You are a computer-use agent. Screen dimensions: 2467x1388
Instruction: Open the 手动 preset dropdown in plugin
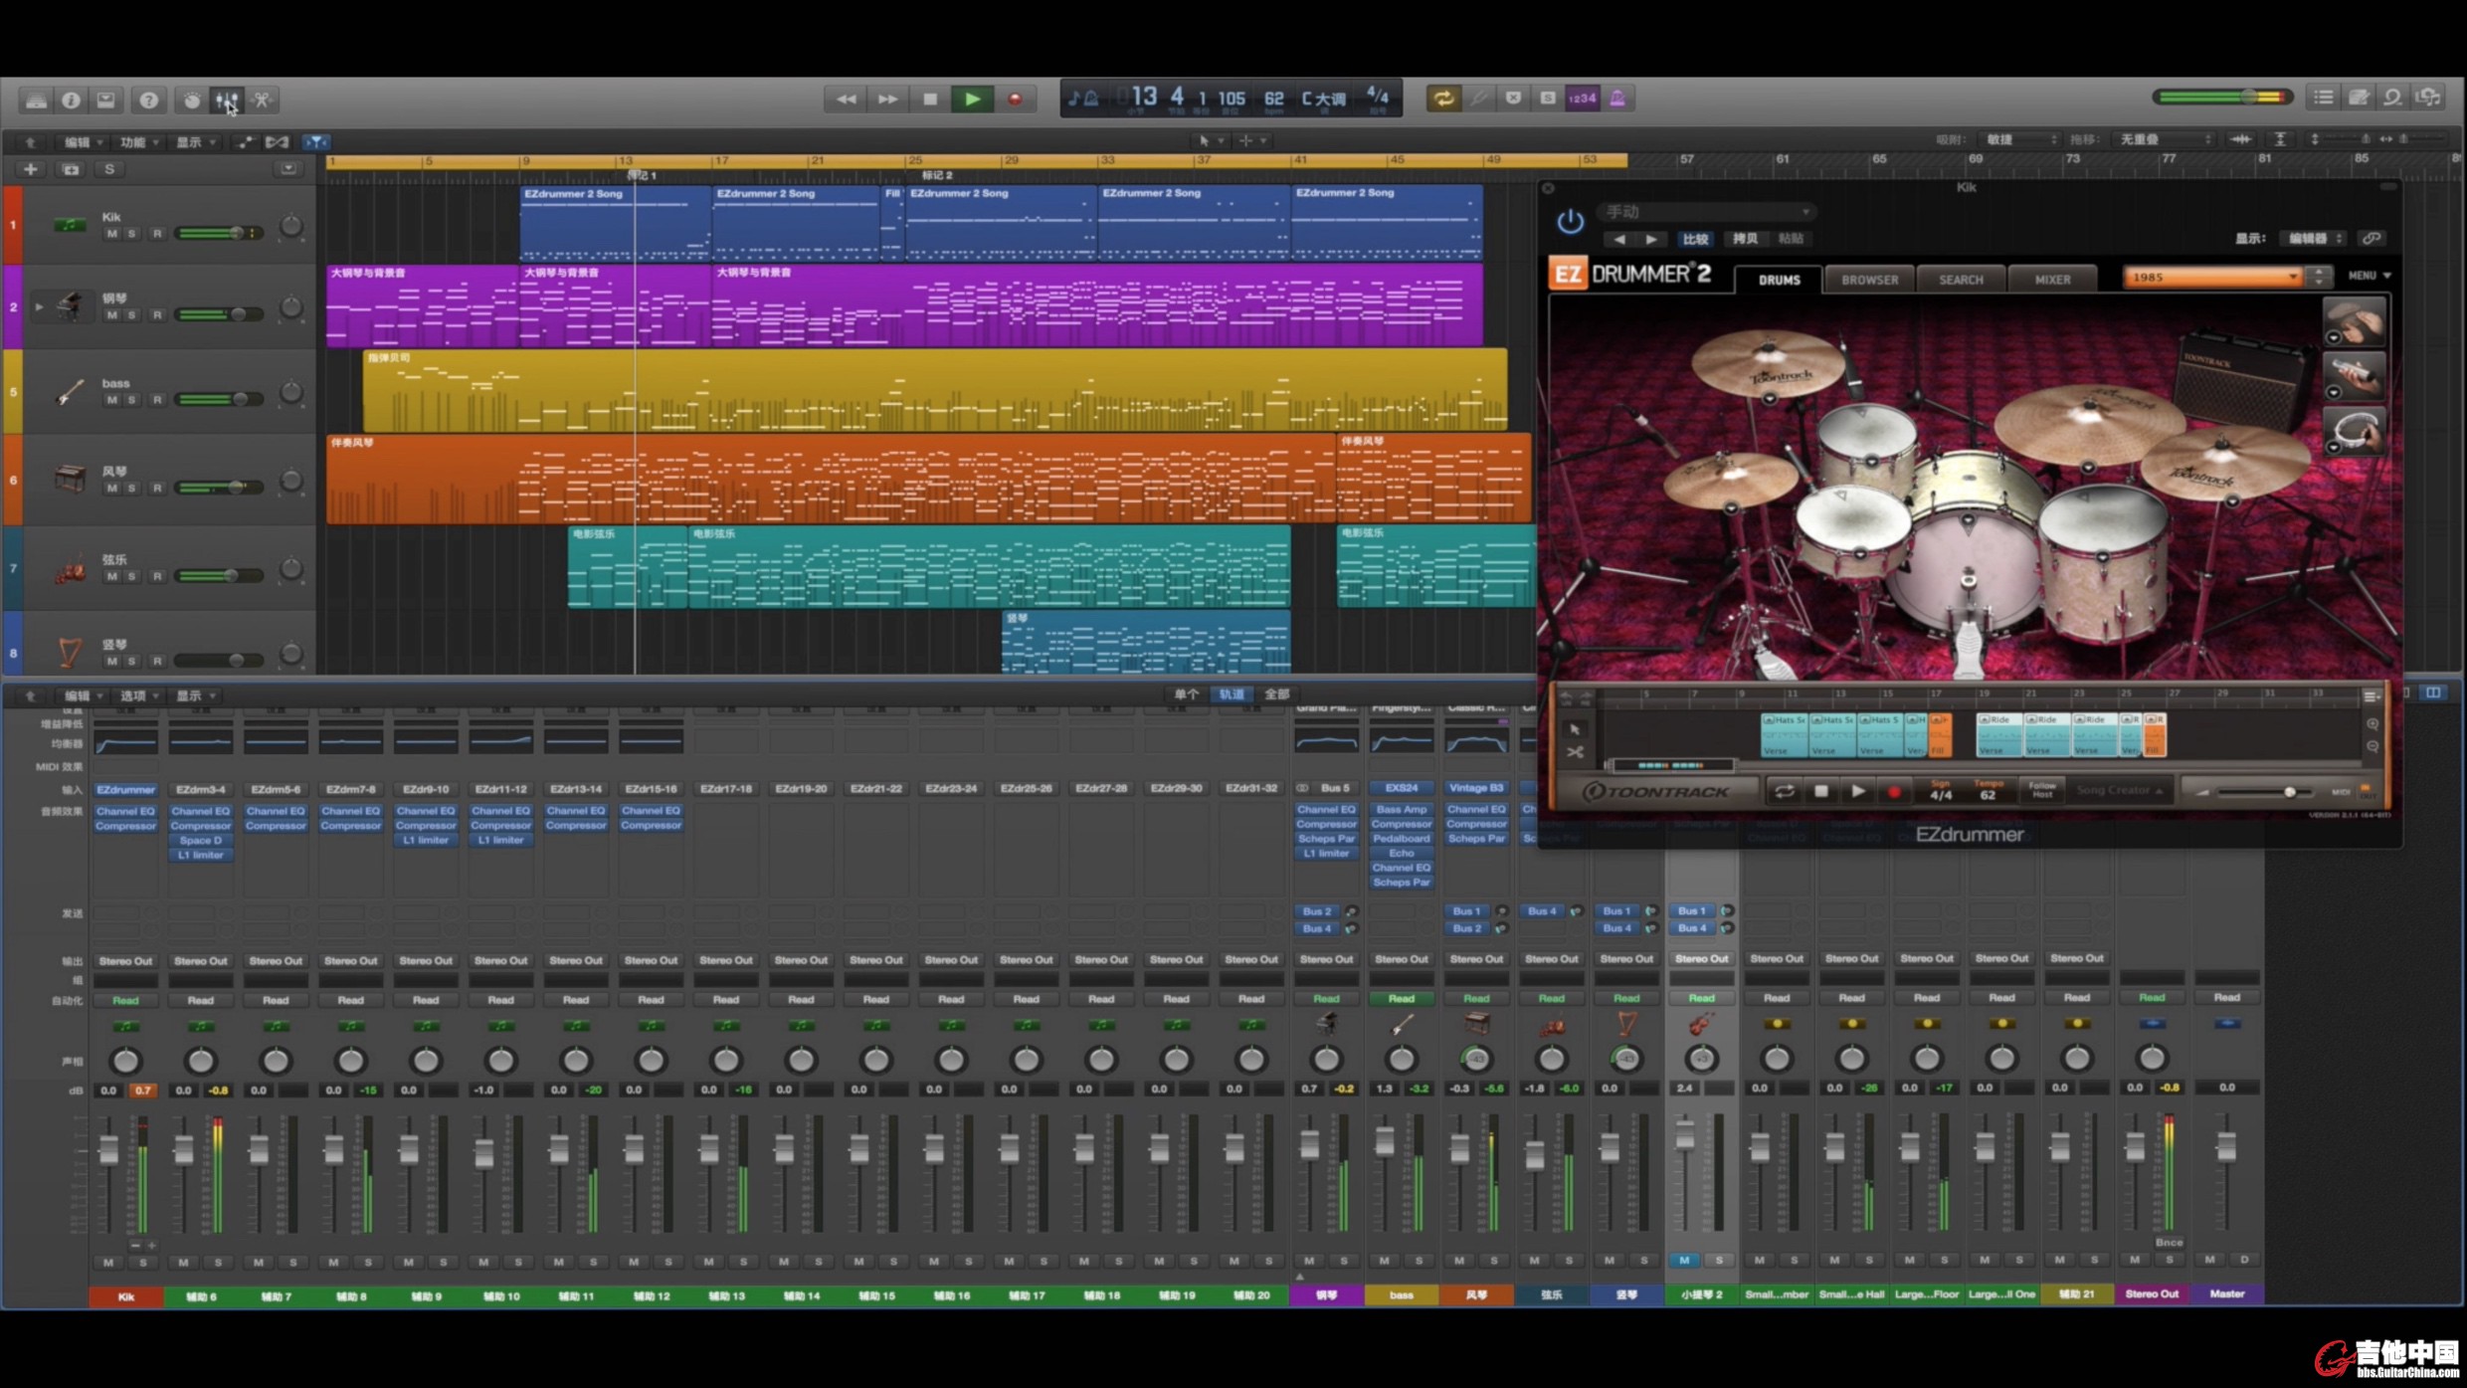(1706, 212)
